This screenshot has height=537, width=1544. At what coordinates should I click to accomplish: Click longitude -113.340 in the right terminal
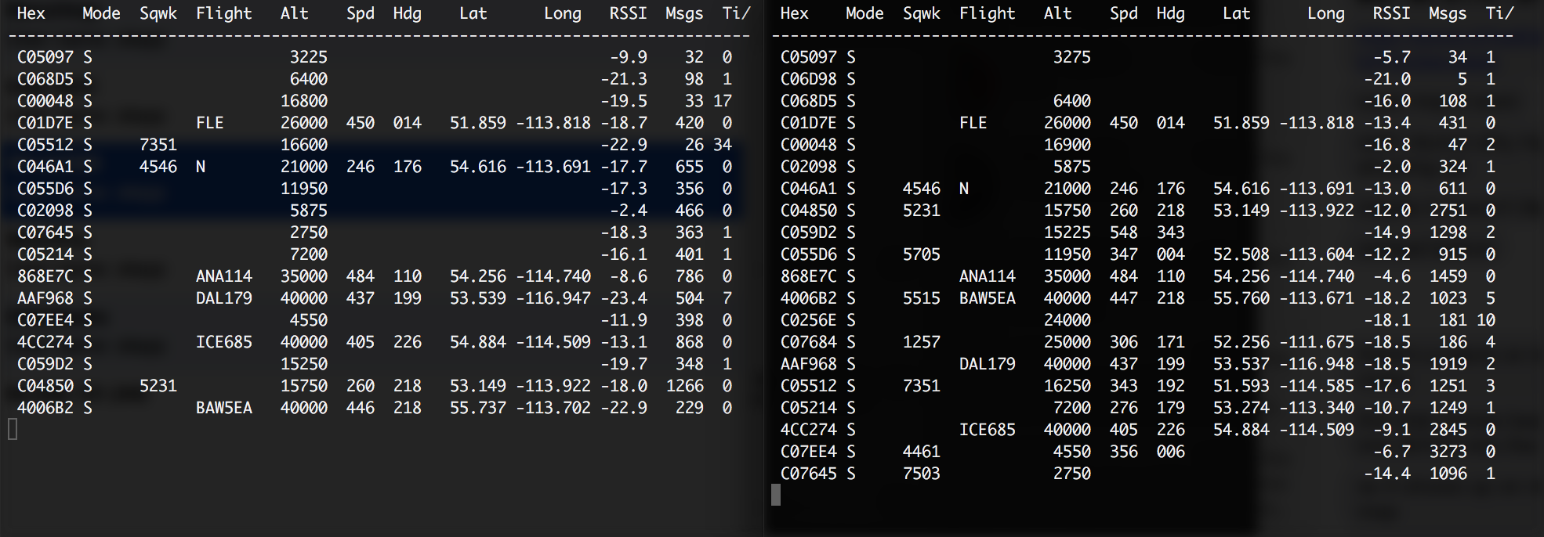[1317, 408]
